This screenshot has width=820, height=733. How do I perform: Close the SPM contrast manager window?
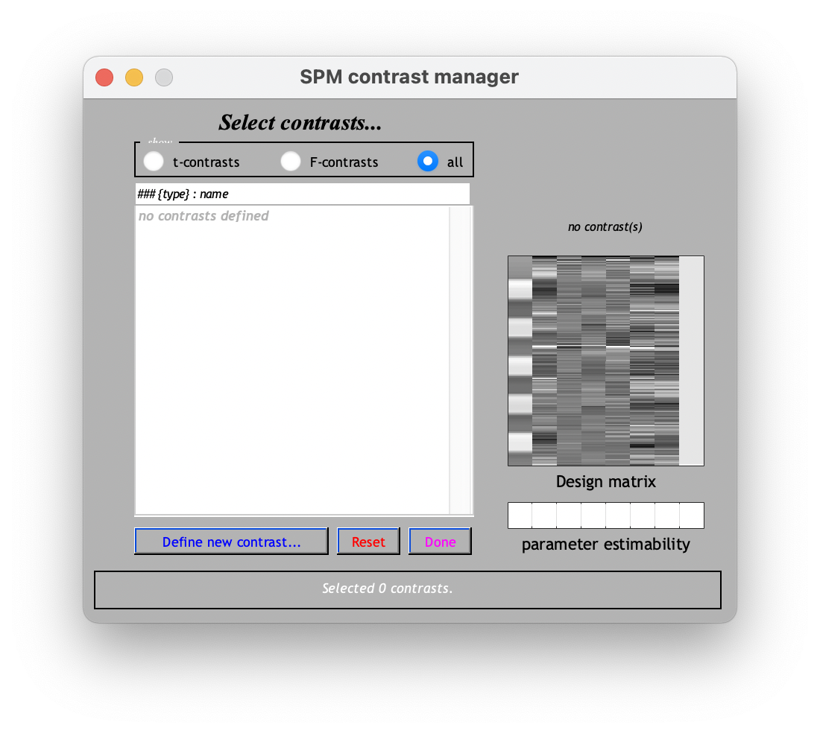point(104,77)
